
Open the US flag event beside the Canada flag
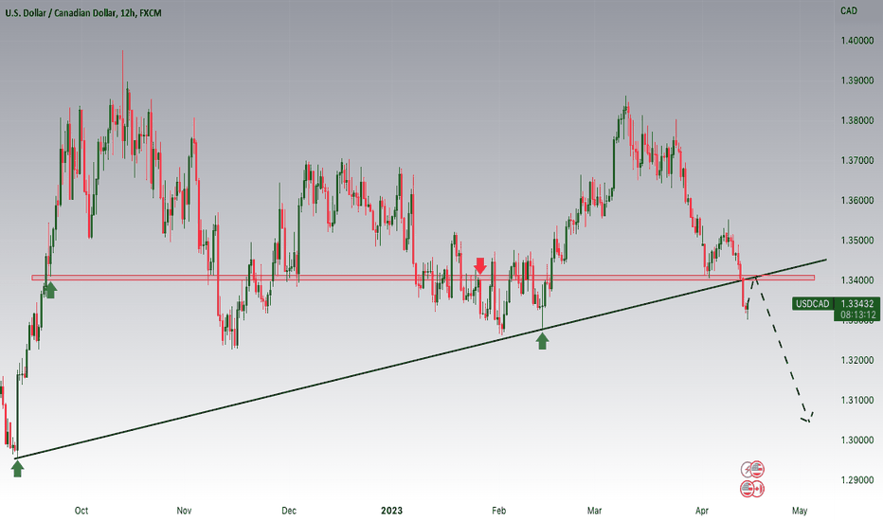(x=748, y=489)
